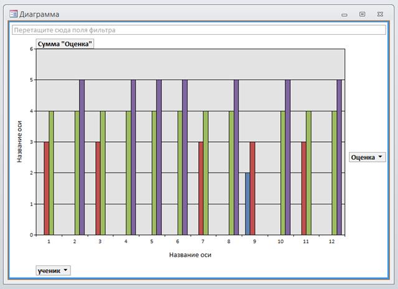398x289 pixels.
Task: Select the red bar for student 9
Action: tap(252, 188)
